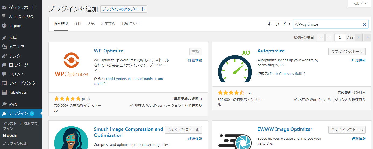373x149 pixels.
Task: Click the プラグイン plug icon
Action: point(4,113)
